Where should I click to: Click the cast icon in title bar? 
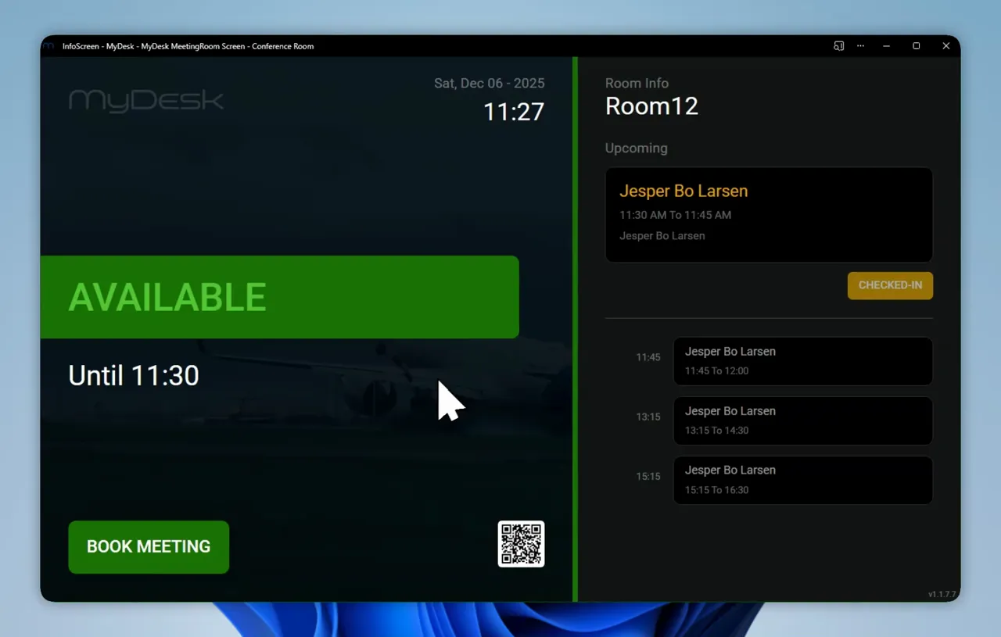838,46
